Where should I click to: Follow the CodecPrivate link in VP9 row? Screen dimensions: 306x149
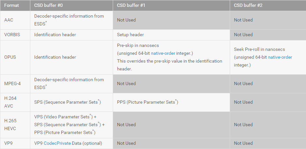click(x=57, y=143)
